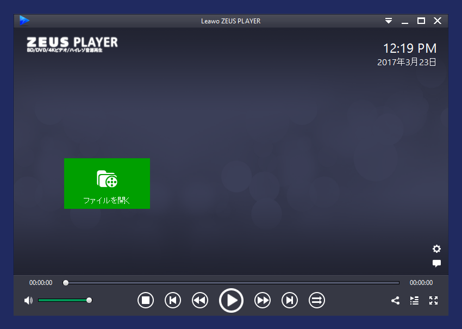Screen dimensions: 462x329
Task: Open the feedback comment bubble icon
Action: (x=436, y=264)
